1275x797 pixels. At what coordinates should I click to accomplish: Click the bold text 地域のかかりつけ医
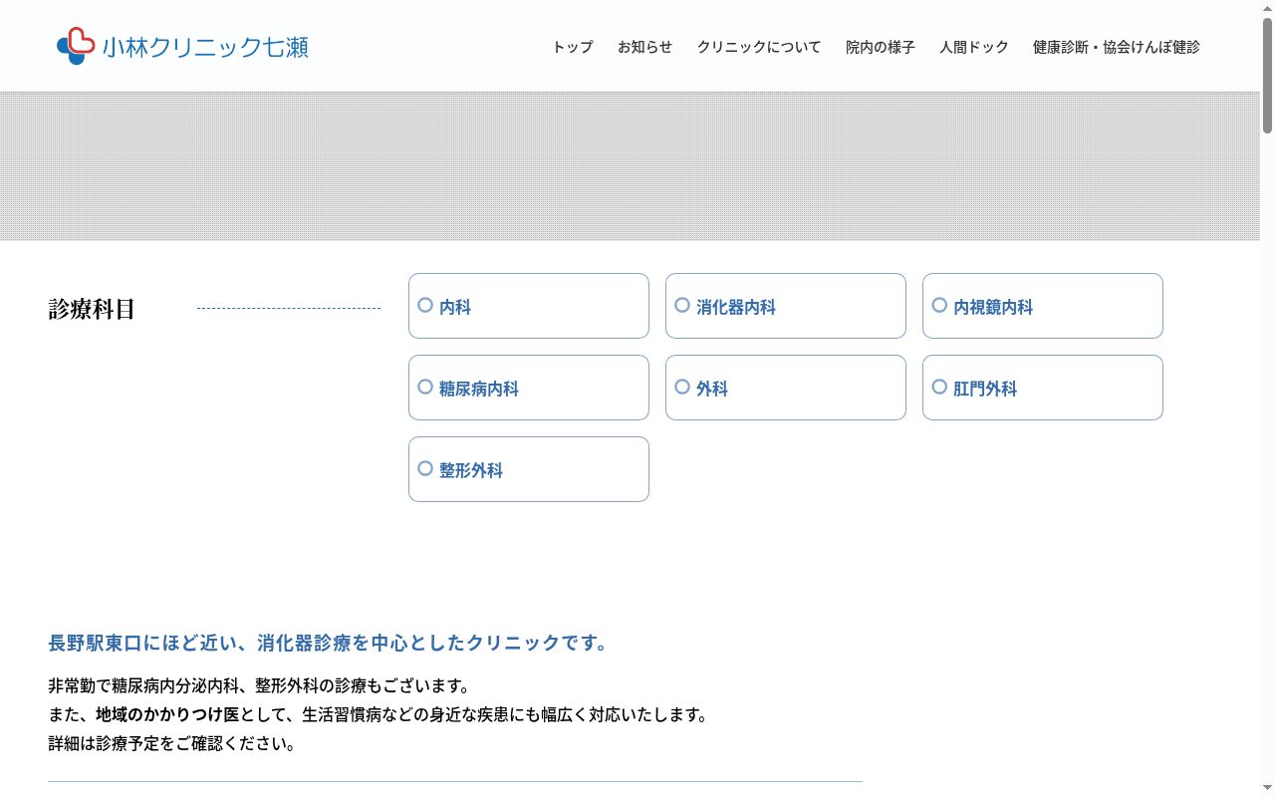[x=167, y=715]
